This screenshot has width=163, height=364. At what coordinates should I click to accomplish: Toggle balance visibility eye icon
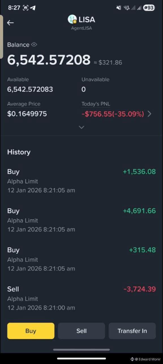click(34, 45)
